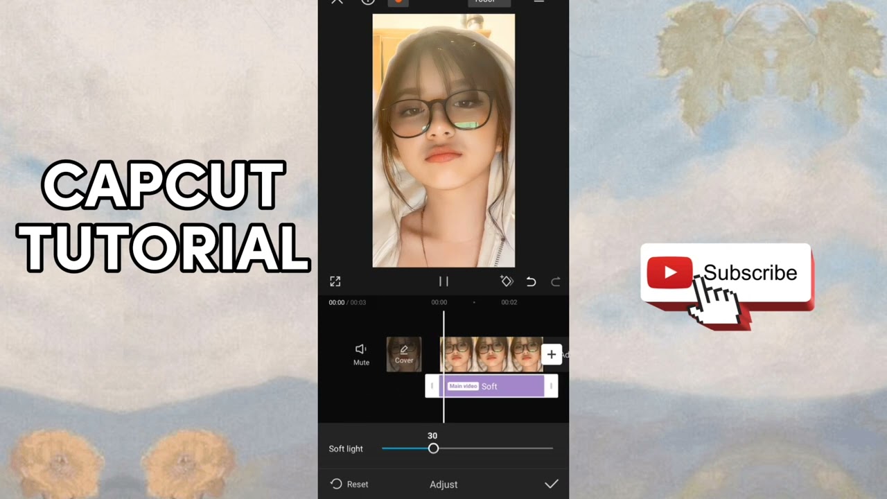Image resolution: width=887 pixels, height=499 pixels.
Task: Click the Soft light slider handle
Action: 433,448
